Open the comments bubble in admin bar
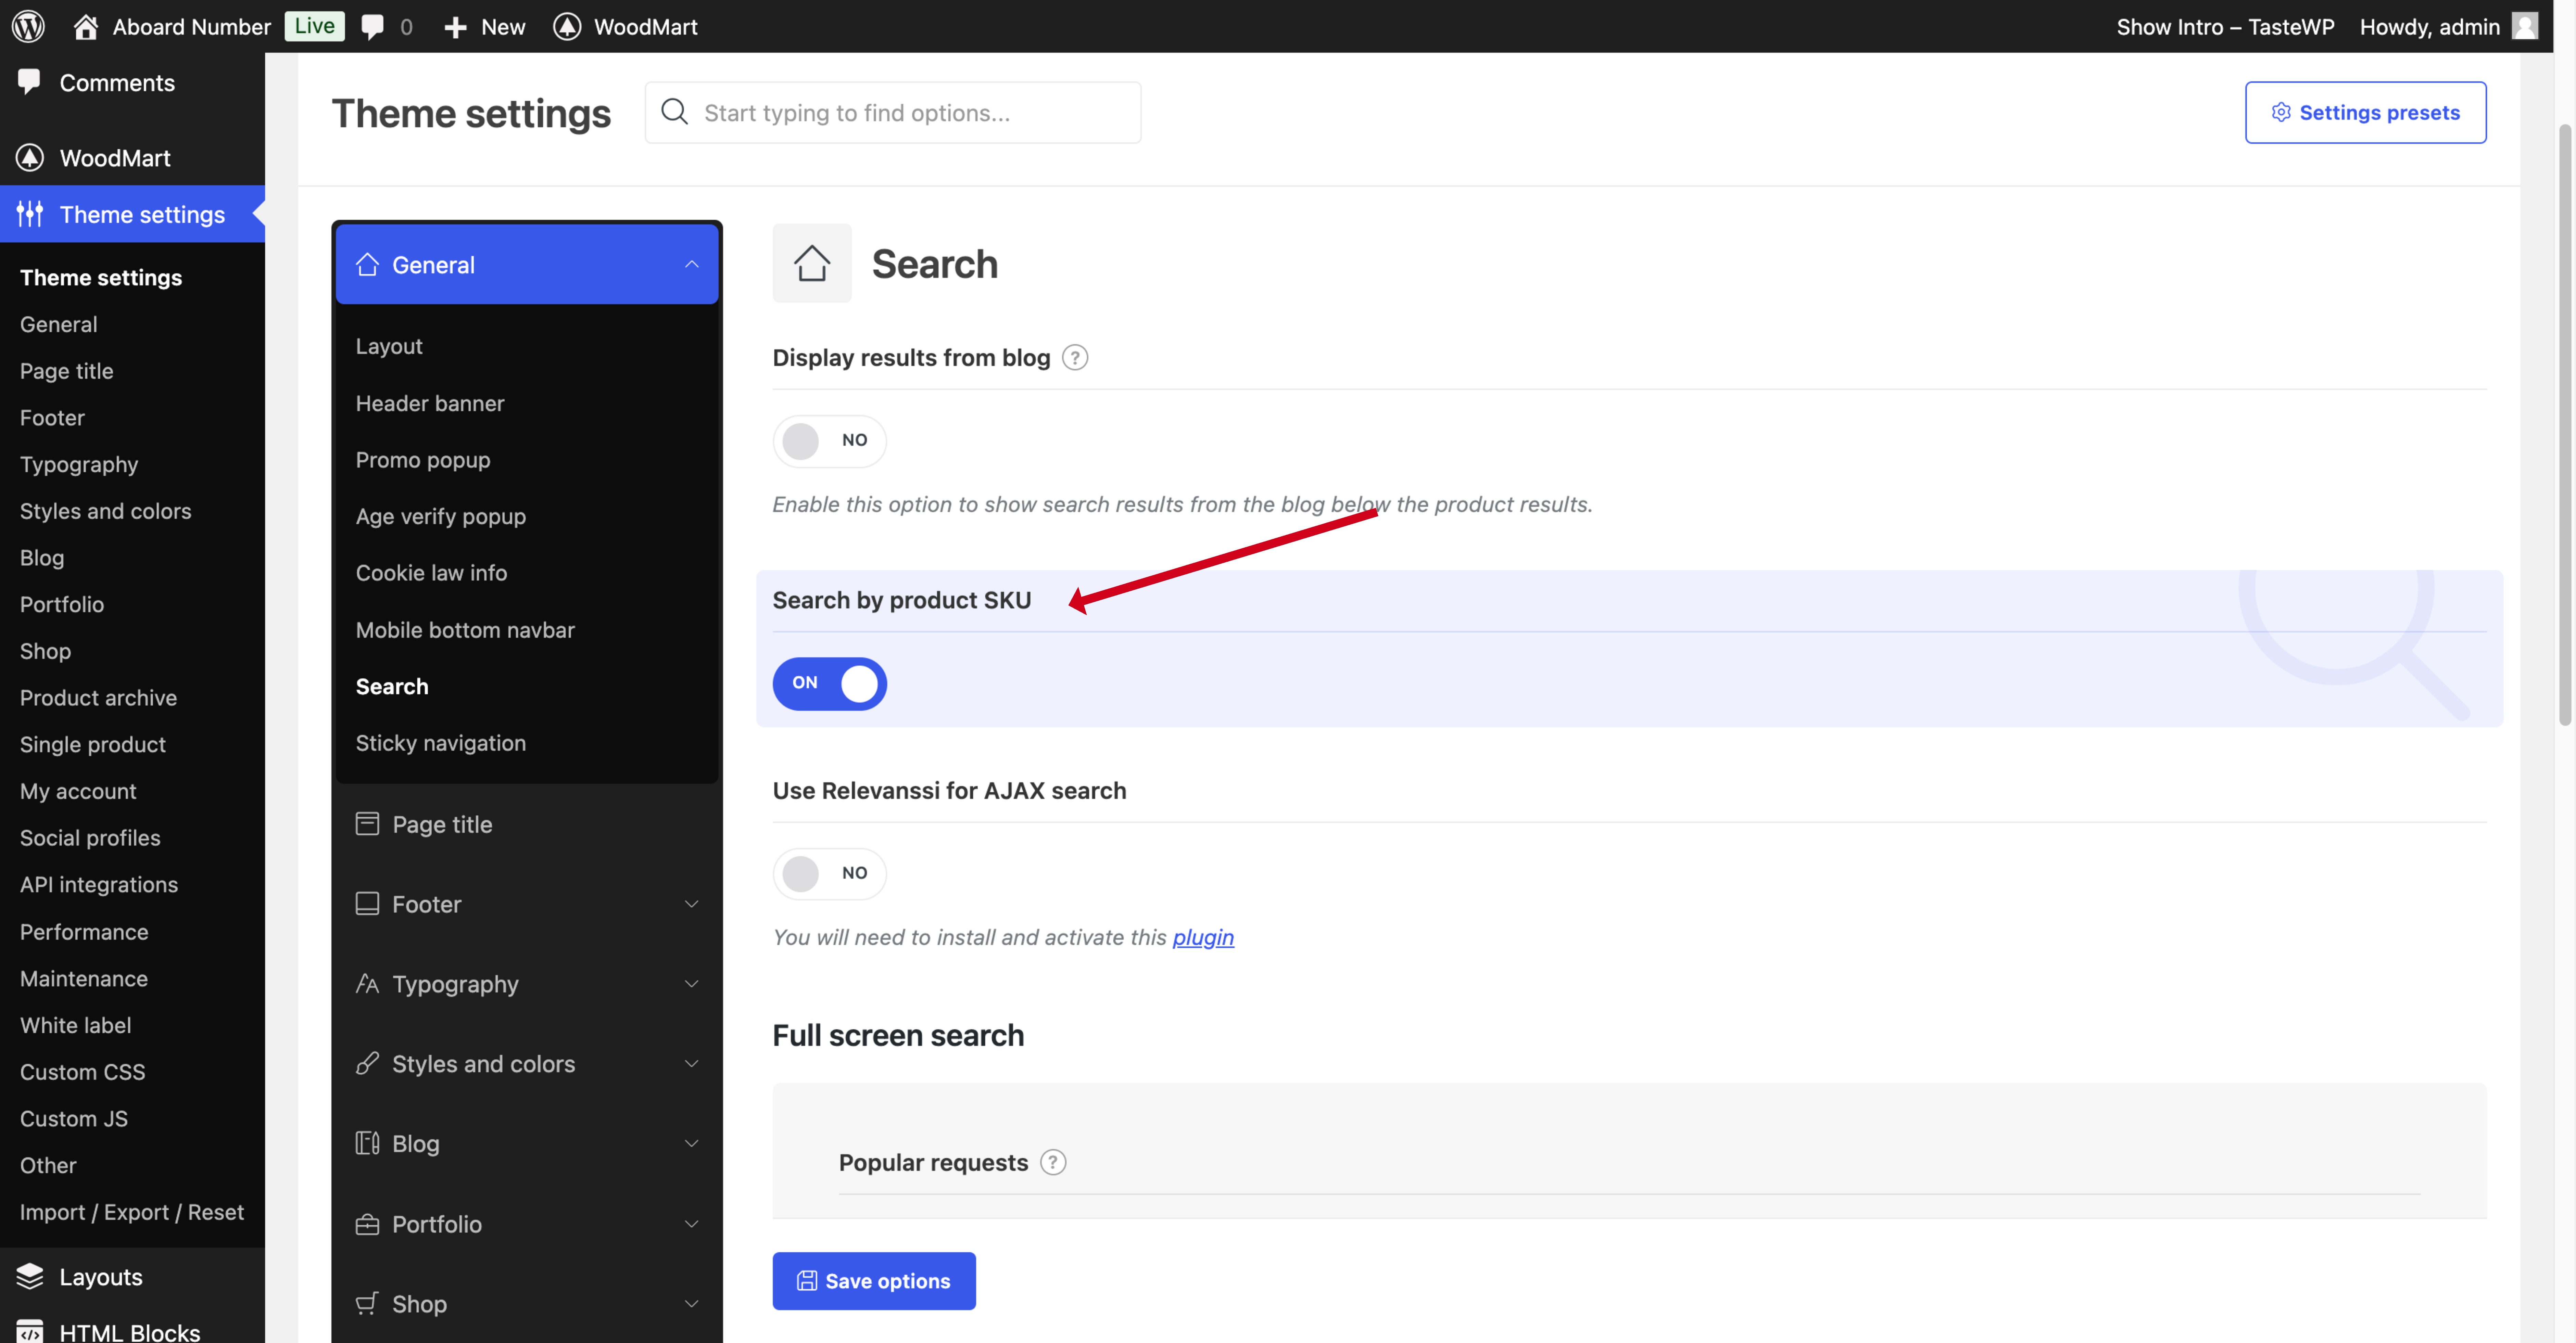 tap(373, 27)
